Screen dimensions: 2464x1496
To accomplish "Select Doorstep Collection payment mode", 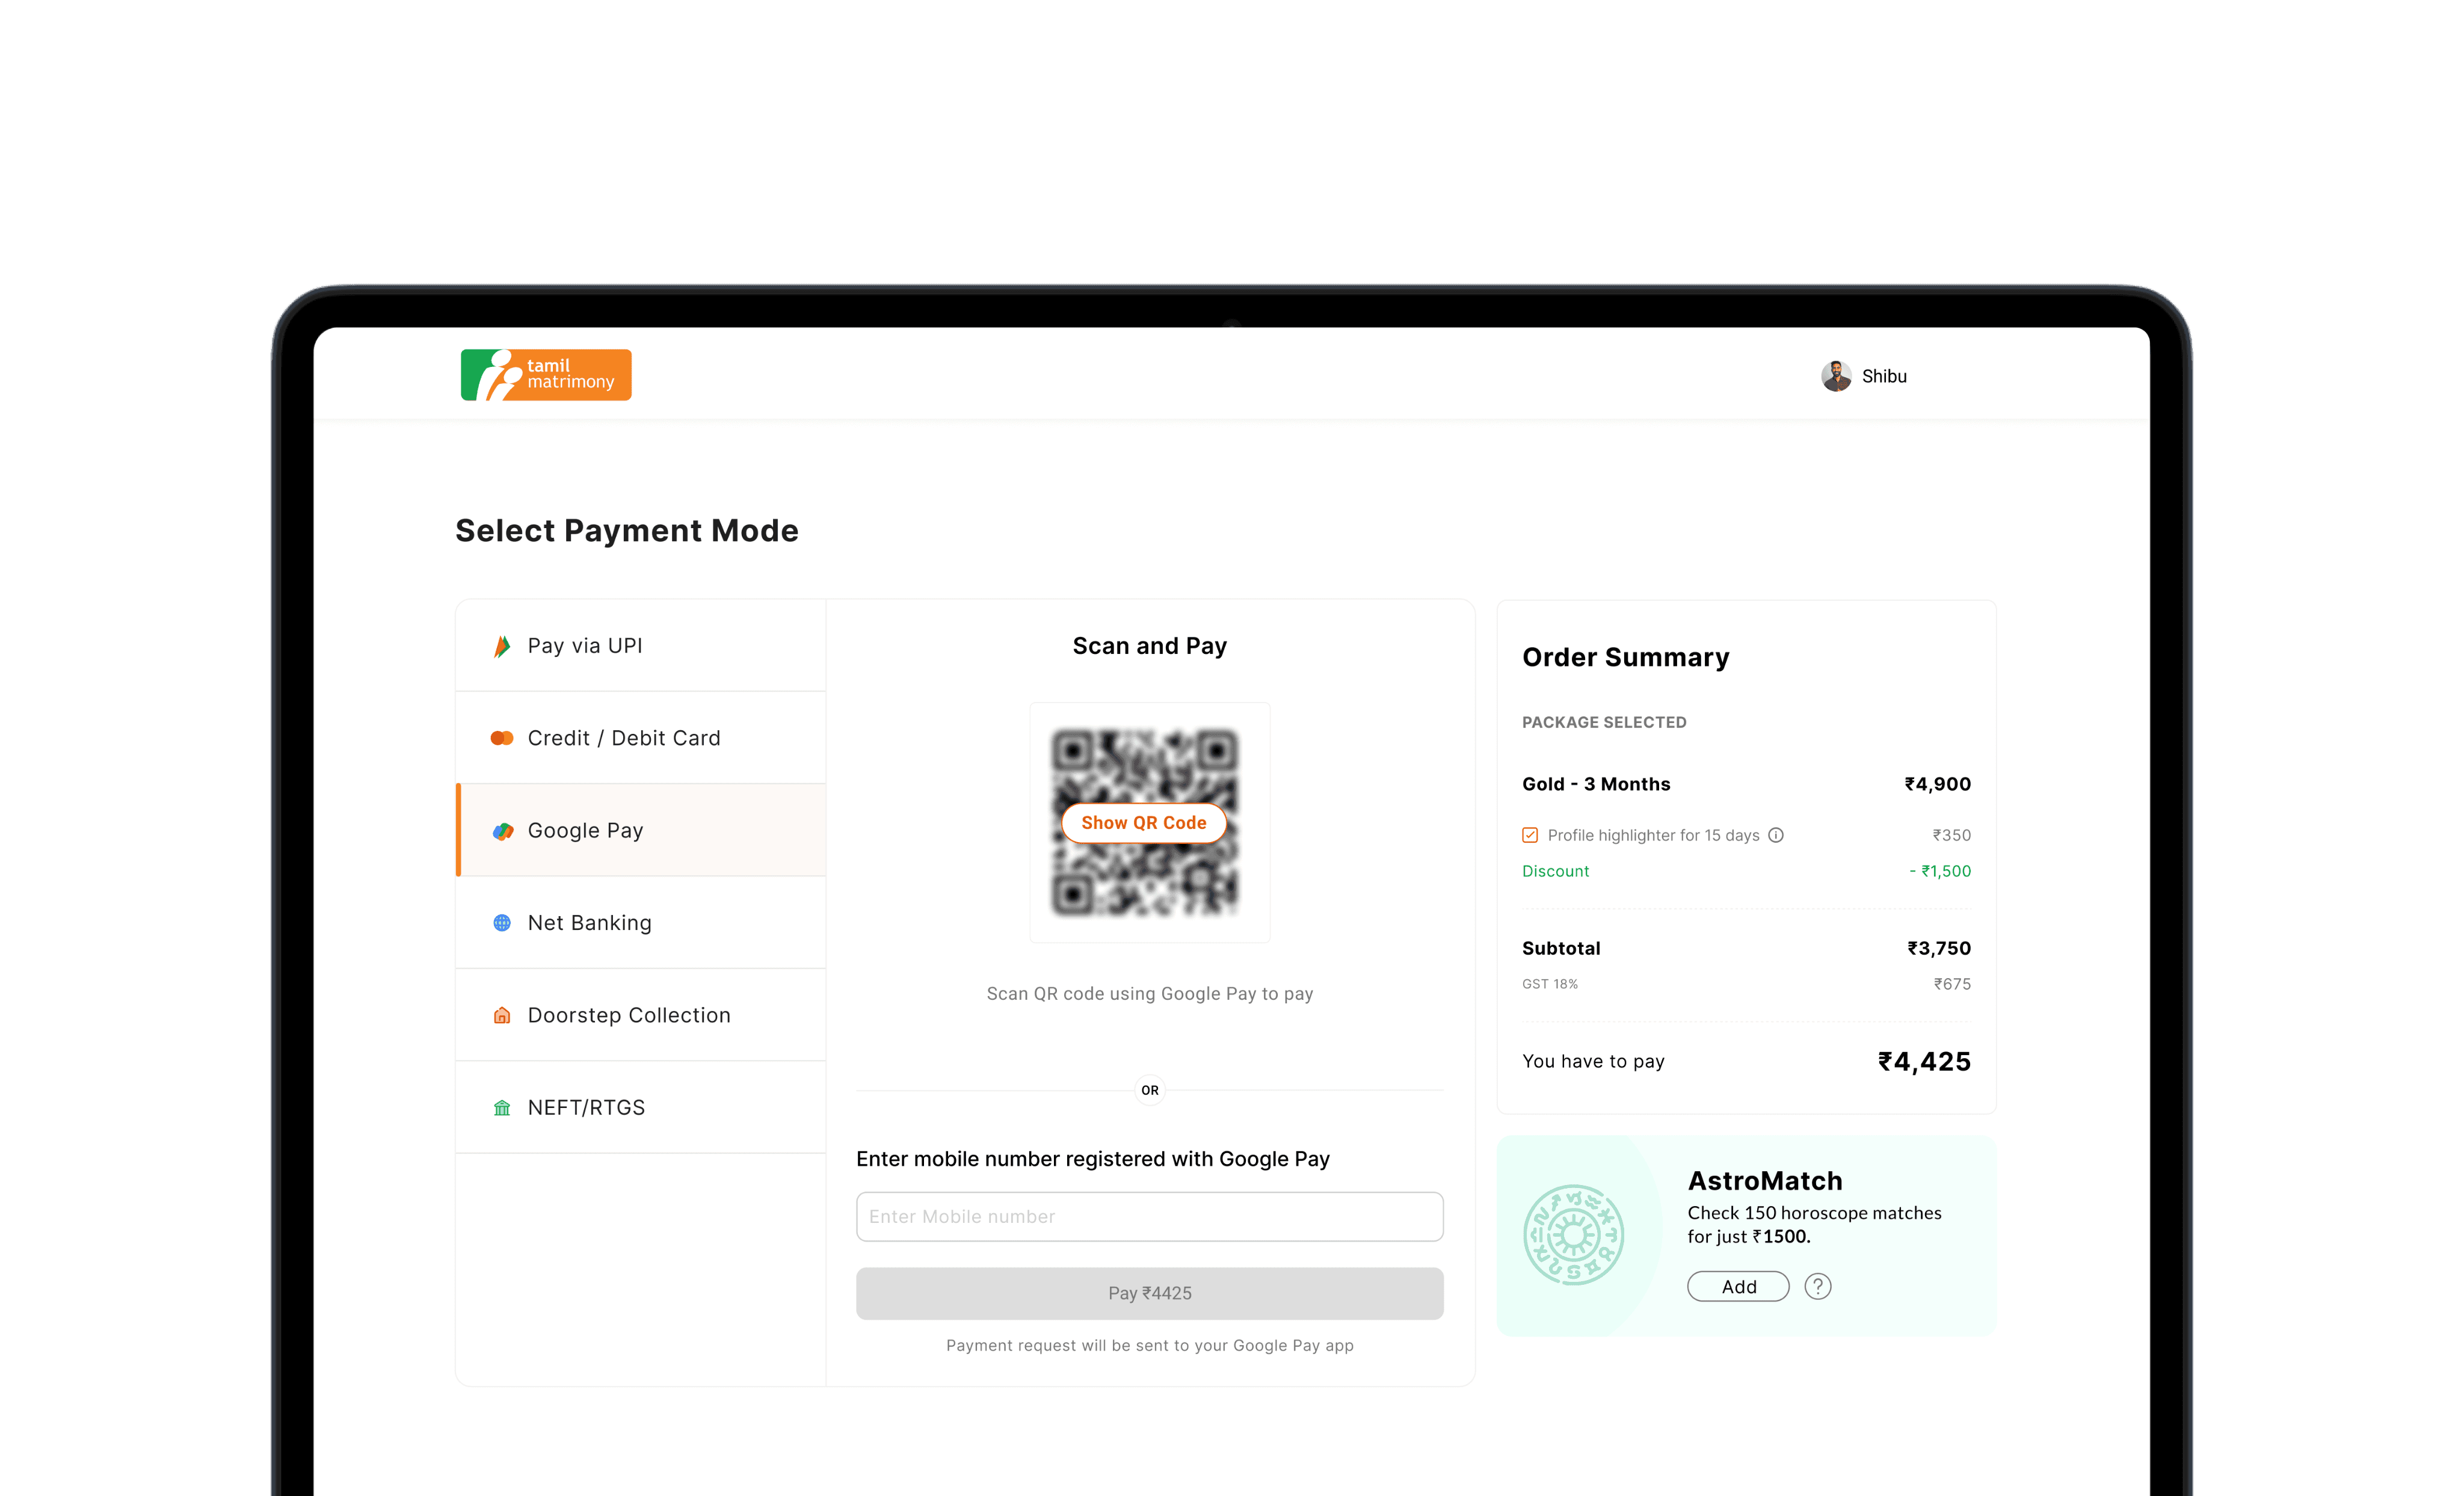I will pyautogui.click(x=641, y=1015).
